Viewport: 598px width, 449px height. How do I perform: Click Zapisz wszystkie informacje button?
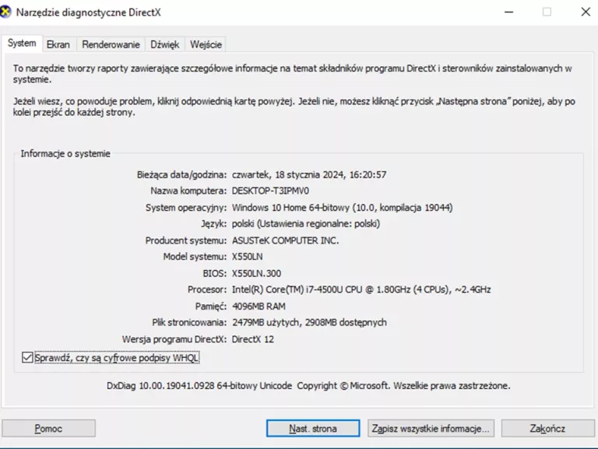point(431,428)
